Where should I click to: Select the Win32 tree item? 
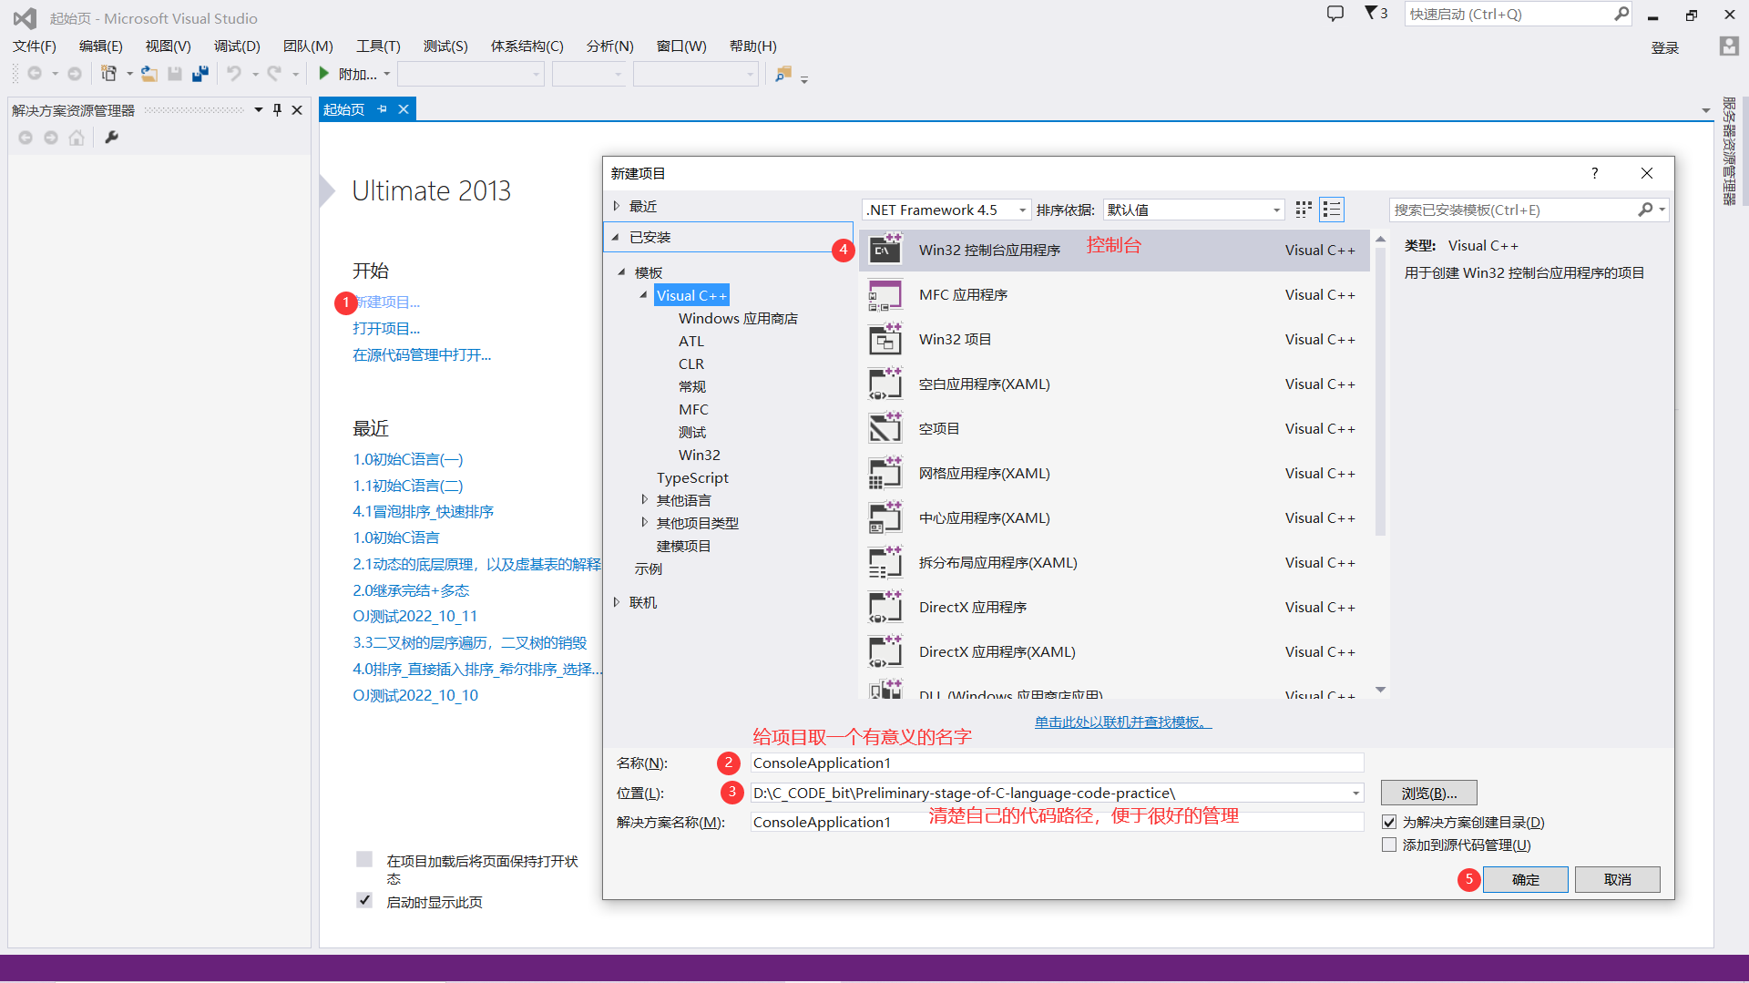(700, 455)
